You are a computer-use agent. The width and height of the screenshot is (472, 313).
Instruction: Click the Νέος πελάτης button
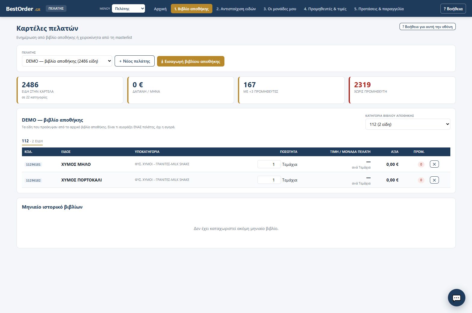pyautogui.click(x=134, y=61)
